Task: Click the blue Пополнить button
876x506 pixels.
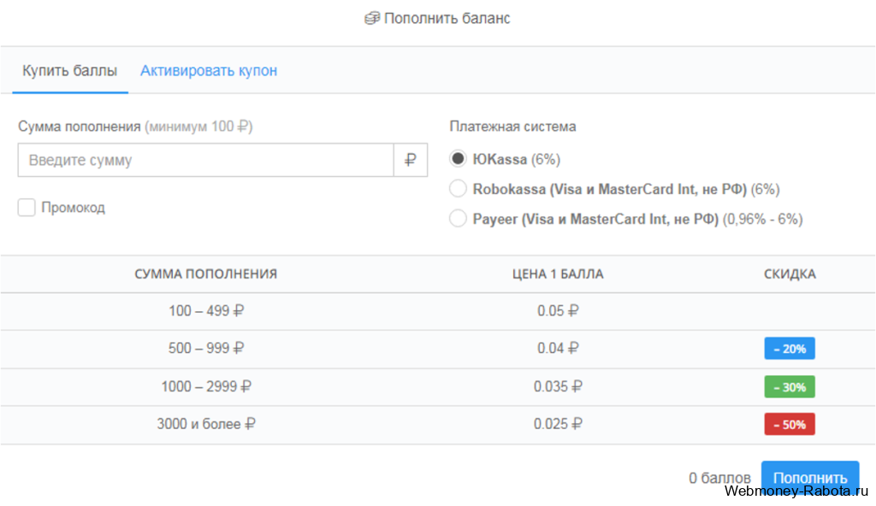Action: click(810, 478)
